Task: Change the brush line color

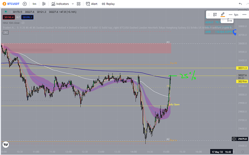Action: coord(223,14)
